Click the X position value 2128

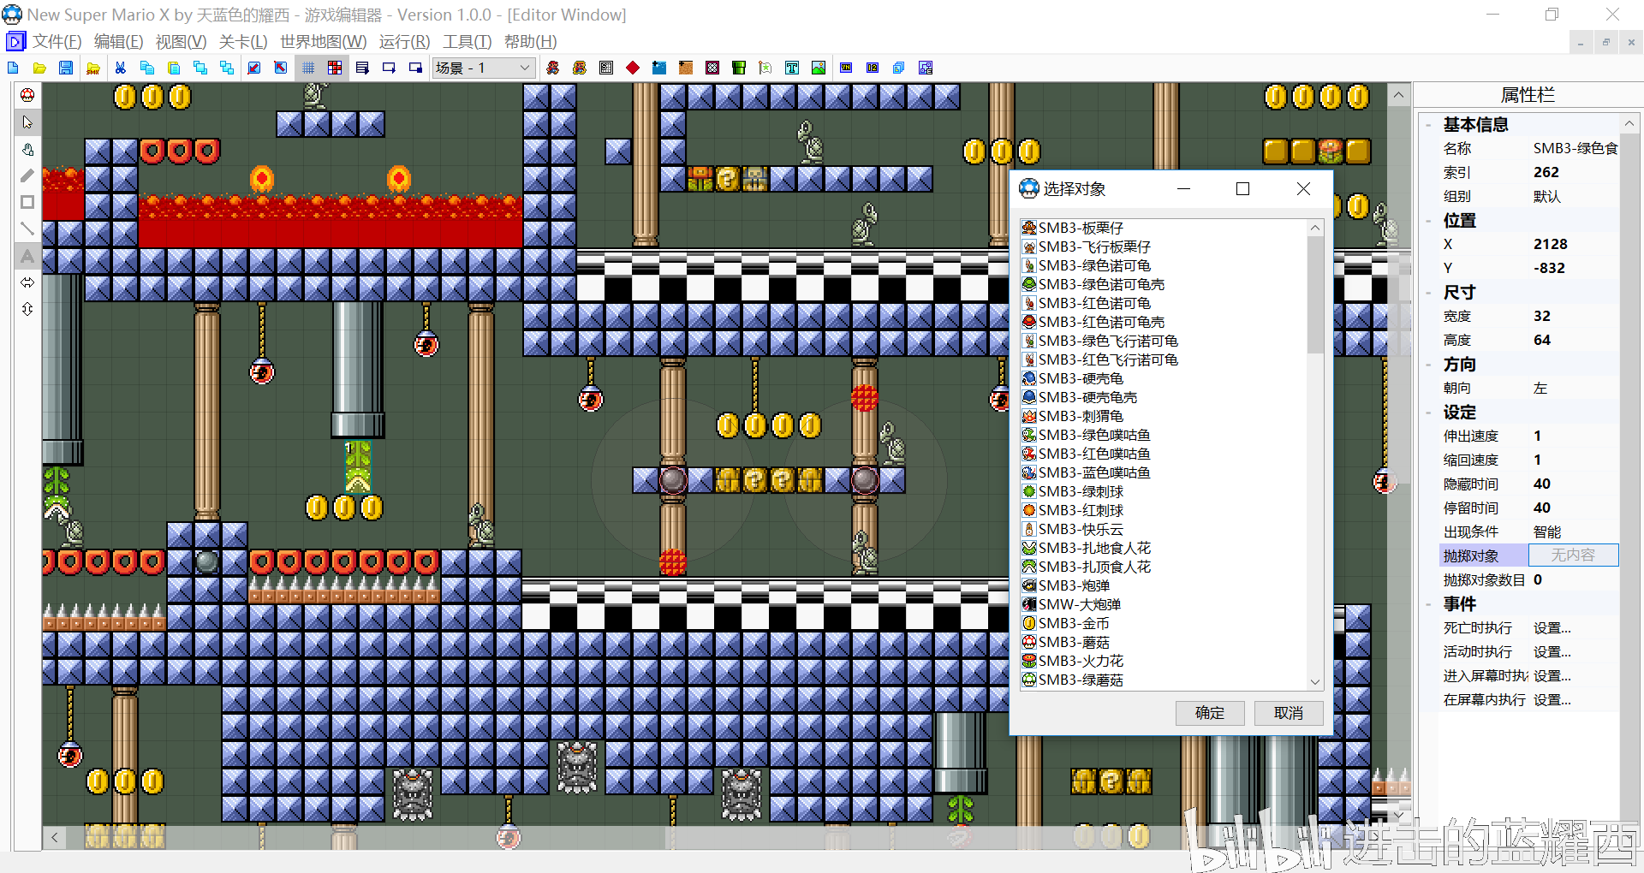[1550, 244]
